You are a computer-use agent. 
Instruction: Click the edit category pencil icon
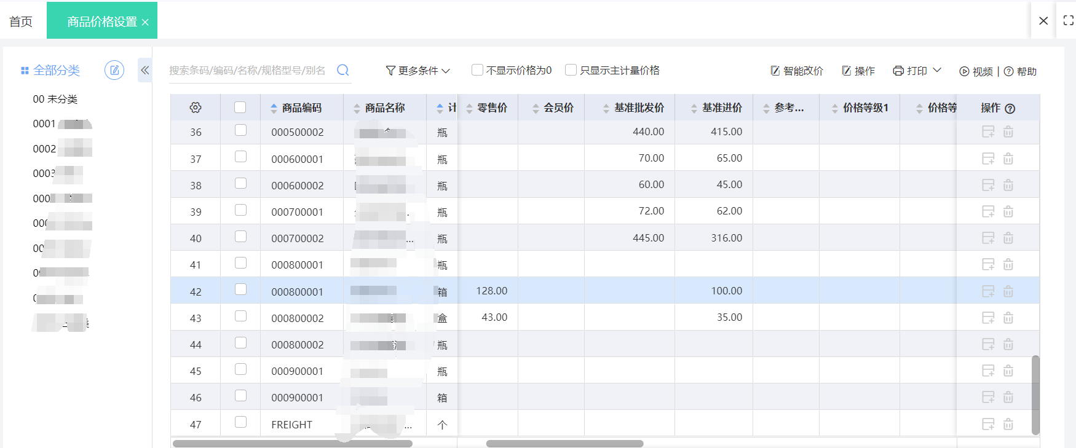[114, 70]
